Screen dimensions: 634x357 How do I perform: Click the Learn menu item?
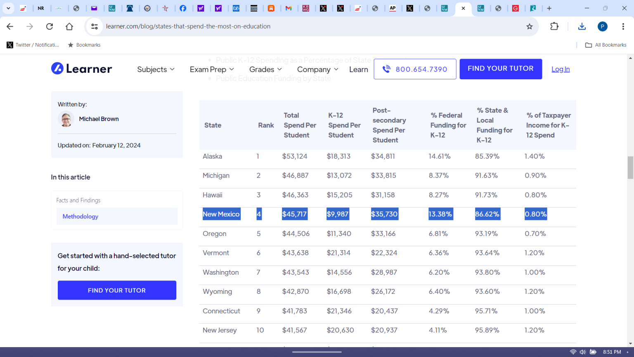tap(358, 69)
